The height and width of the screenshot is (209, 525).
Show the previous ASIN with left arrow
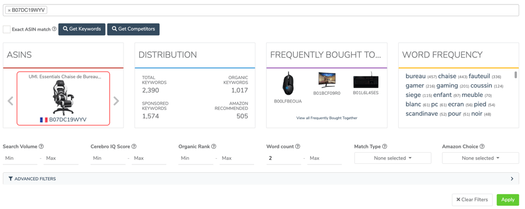(x=11, y=101)
